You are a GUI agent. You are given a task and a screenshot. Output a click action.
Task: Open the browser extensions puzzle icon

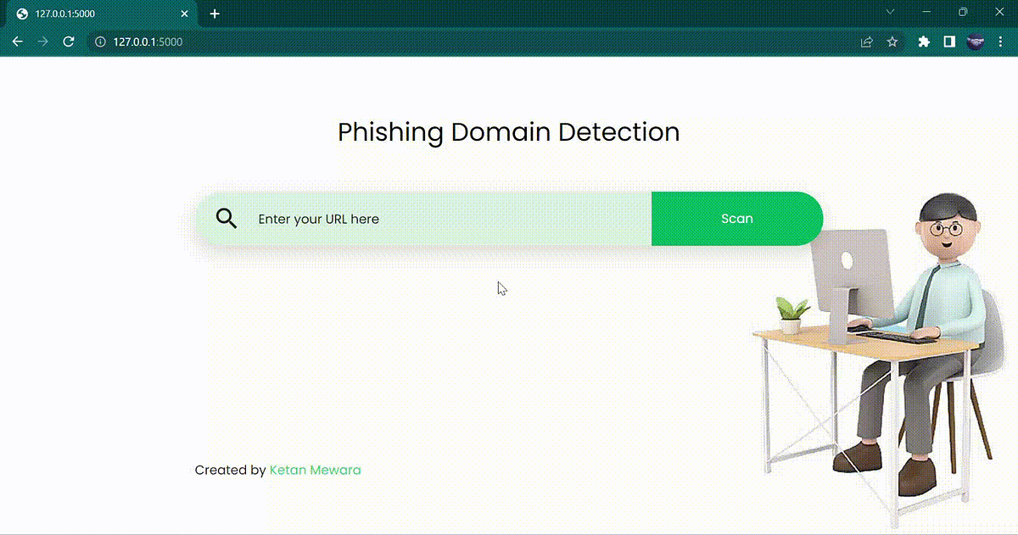pyautogui.click(x=923, y=41)
